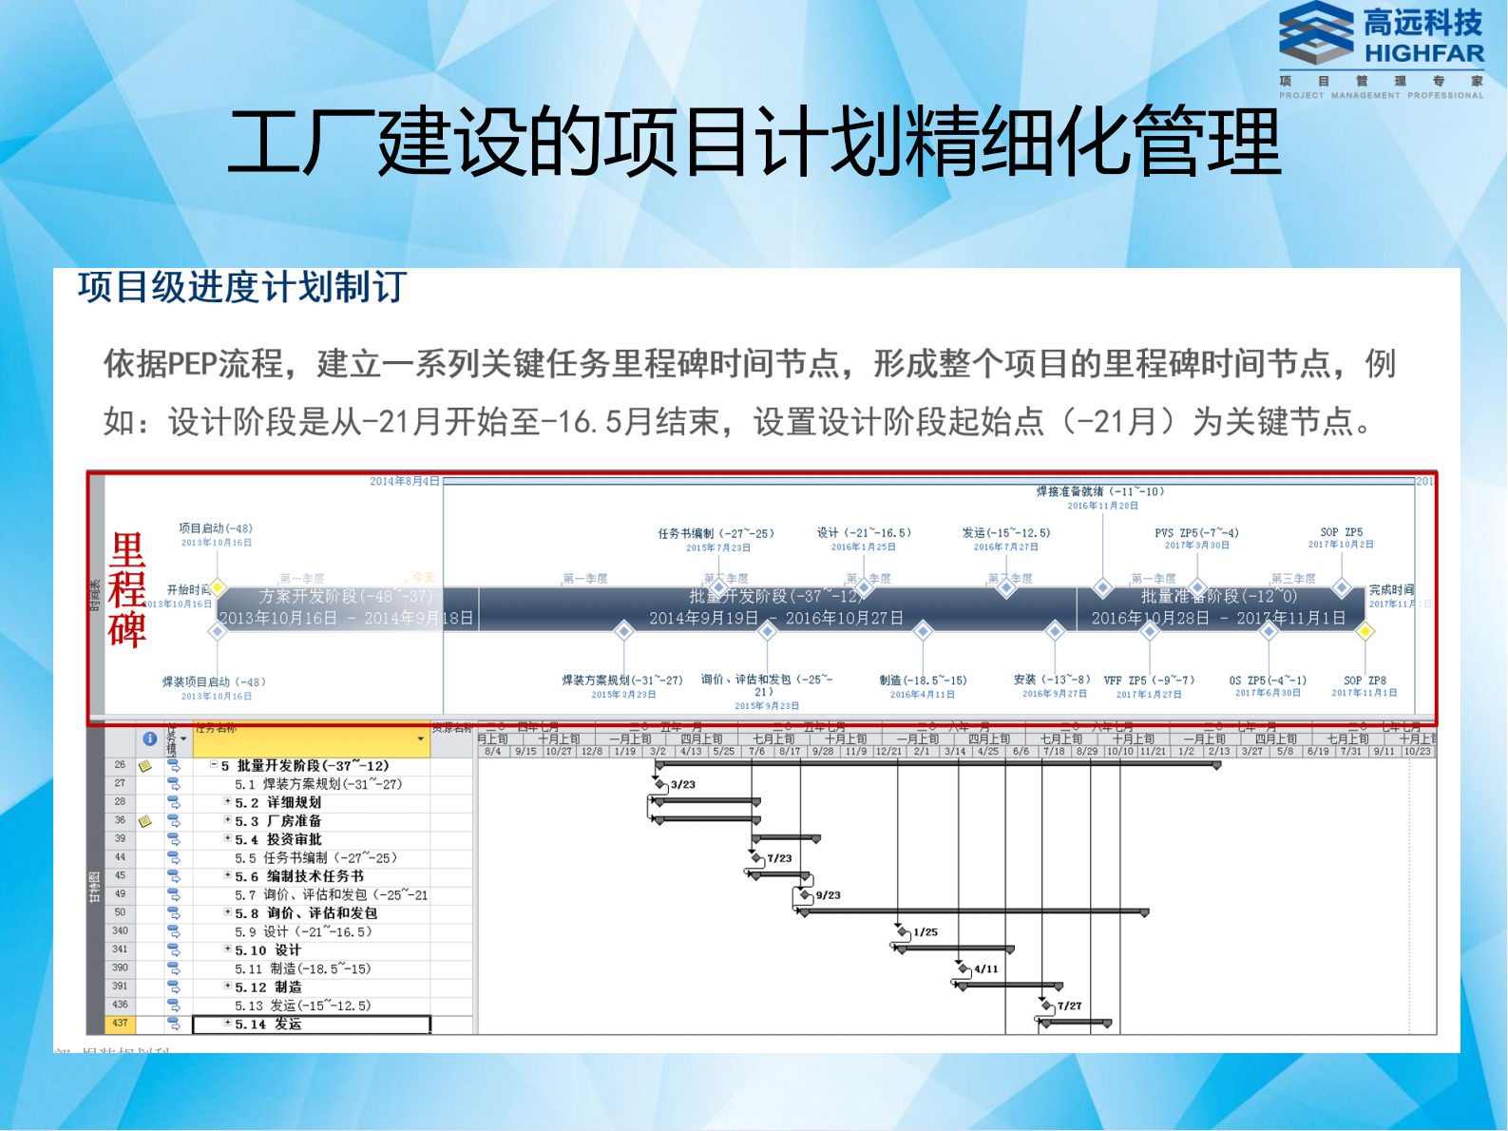Image resolution: width=1508 pixels, height=1131 pixels.
Task: Select the 制造(-18.5~-15) timeline milestone diamond
Action: coord(923,630)
